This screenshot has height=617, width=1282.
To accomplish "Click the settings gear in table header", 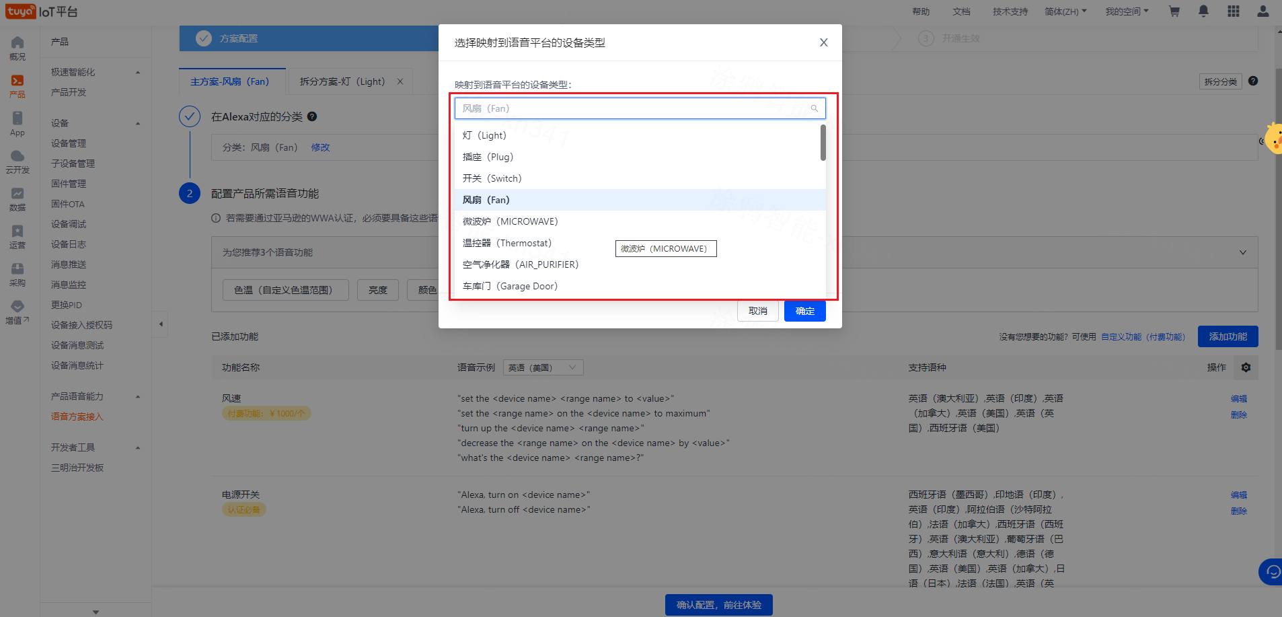I will click(x=1246, y=367).
